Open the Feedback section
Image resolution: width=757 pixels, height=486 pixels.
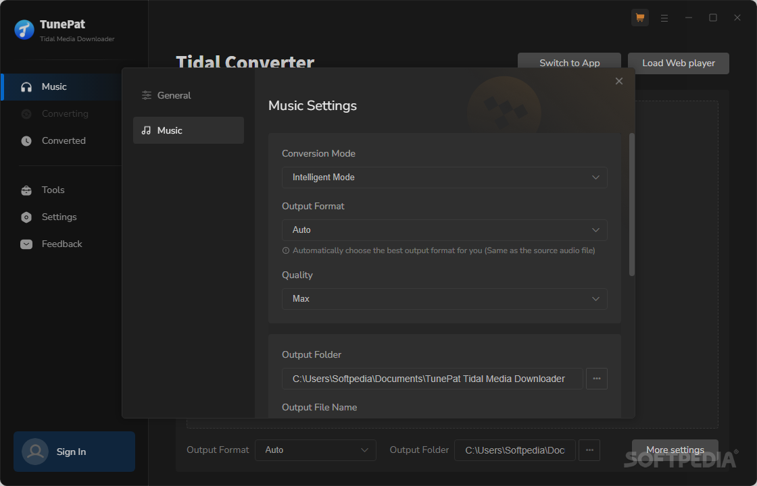point(62,244)
